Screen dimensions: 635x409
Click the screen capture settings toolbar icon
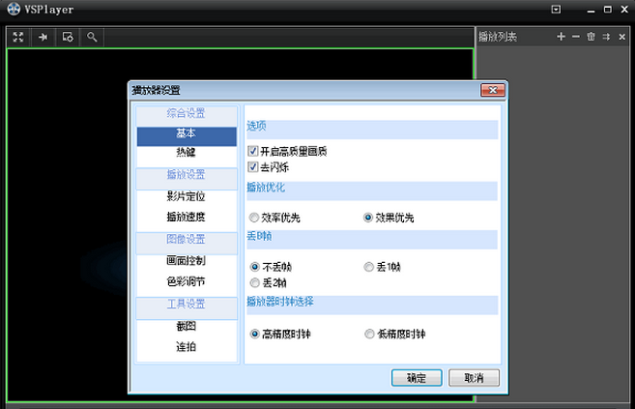pos(68,37)
